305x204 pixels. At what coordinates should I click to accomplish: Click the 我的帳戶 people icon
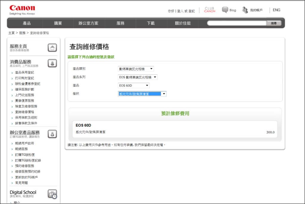245,10
